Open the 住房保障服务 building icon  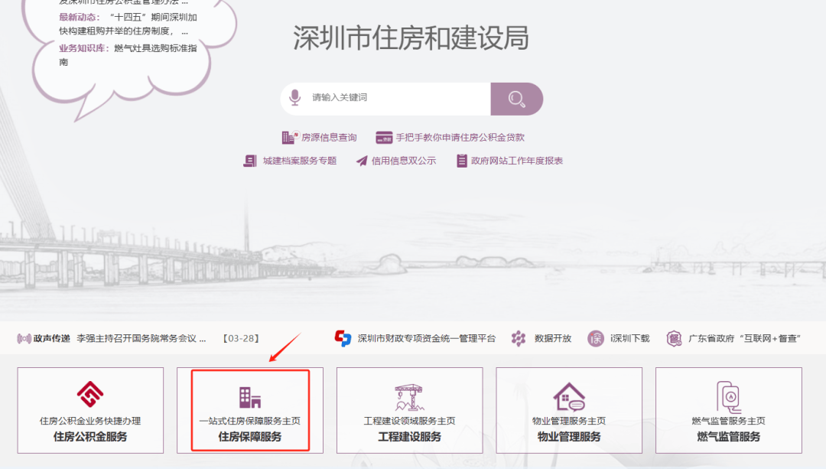(249, 397)
